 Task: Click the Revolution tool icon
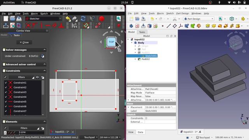pyautogui.click(x=214, y=26)
